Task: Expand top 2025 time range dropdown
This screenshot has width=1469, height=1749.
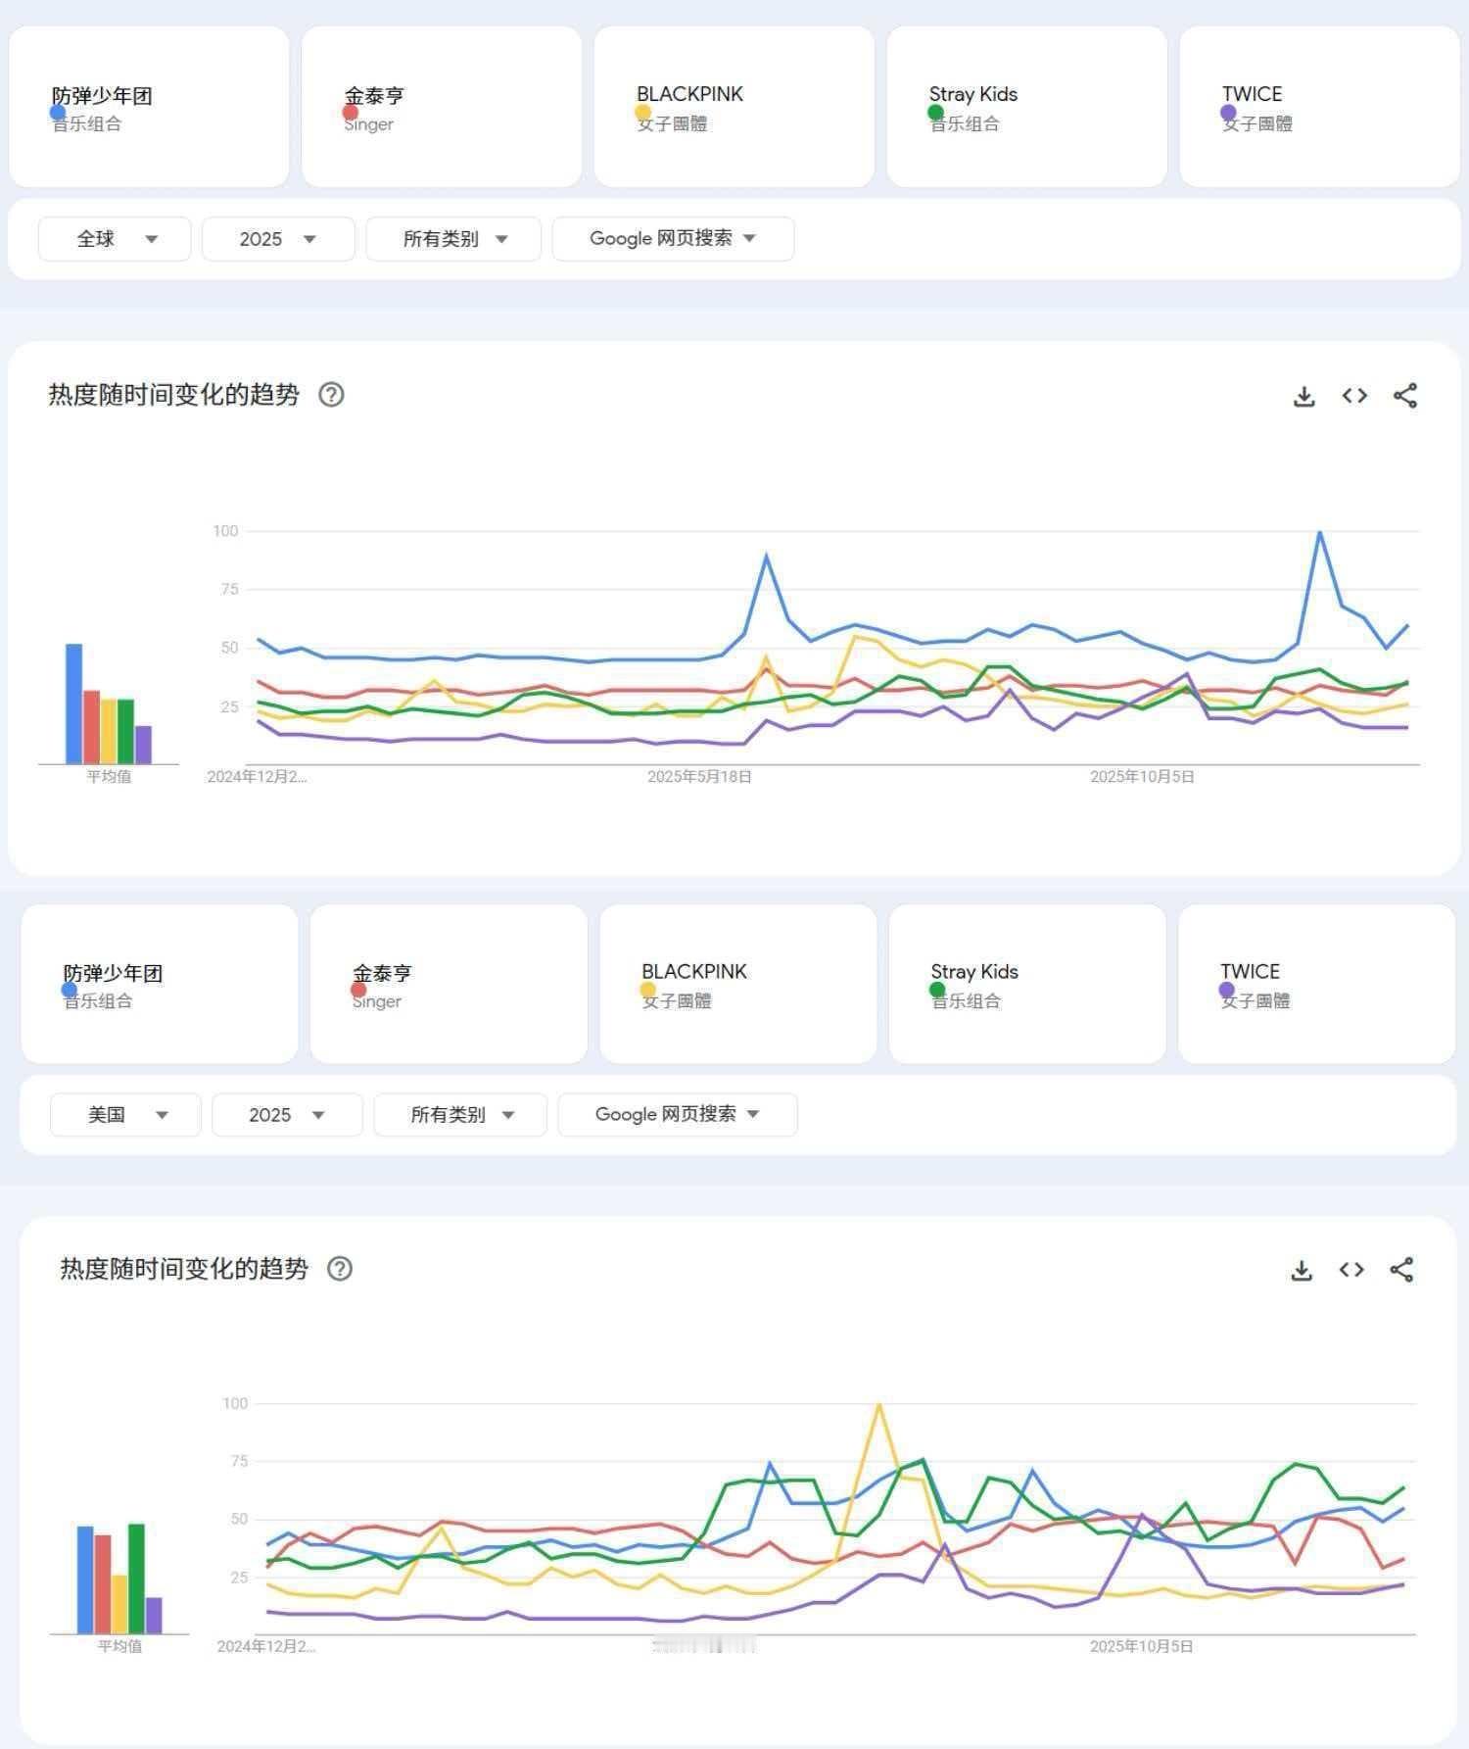Action: tap(278, 239)
